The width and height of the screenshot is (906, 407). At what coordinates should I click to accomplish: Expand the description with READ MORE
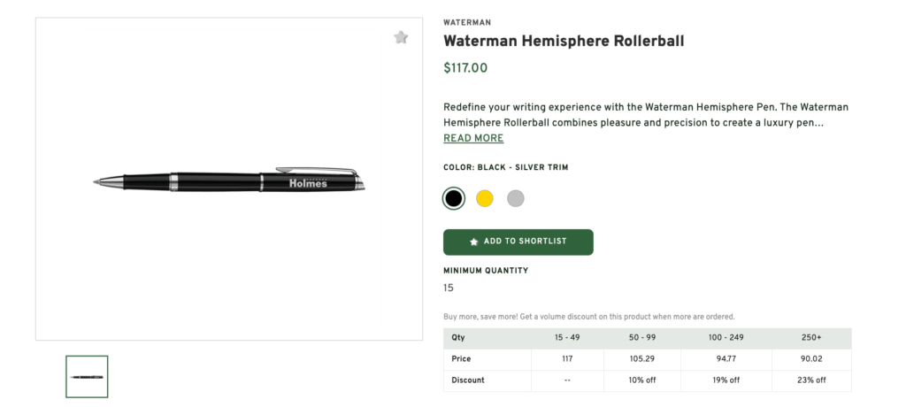(x=473, y=138)
